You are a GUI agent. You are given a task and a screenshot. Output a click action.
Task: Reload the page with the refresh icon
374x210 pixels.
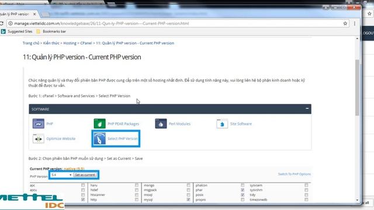(x=1, y=23)
